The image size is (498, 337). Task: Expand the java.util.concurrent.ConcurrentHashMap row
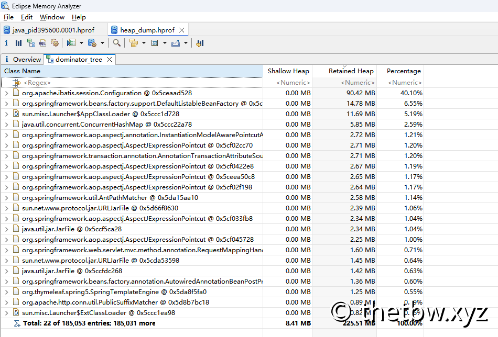[x=6, y=125]
